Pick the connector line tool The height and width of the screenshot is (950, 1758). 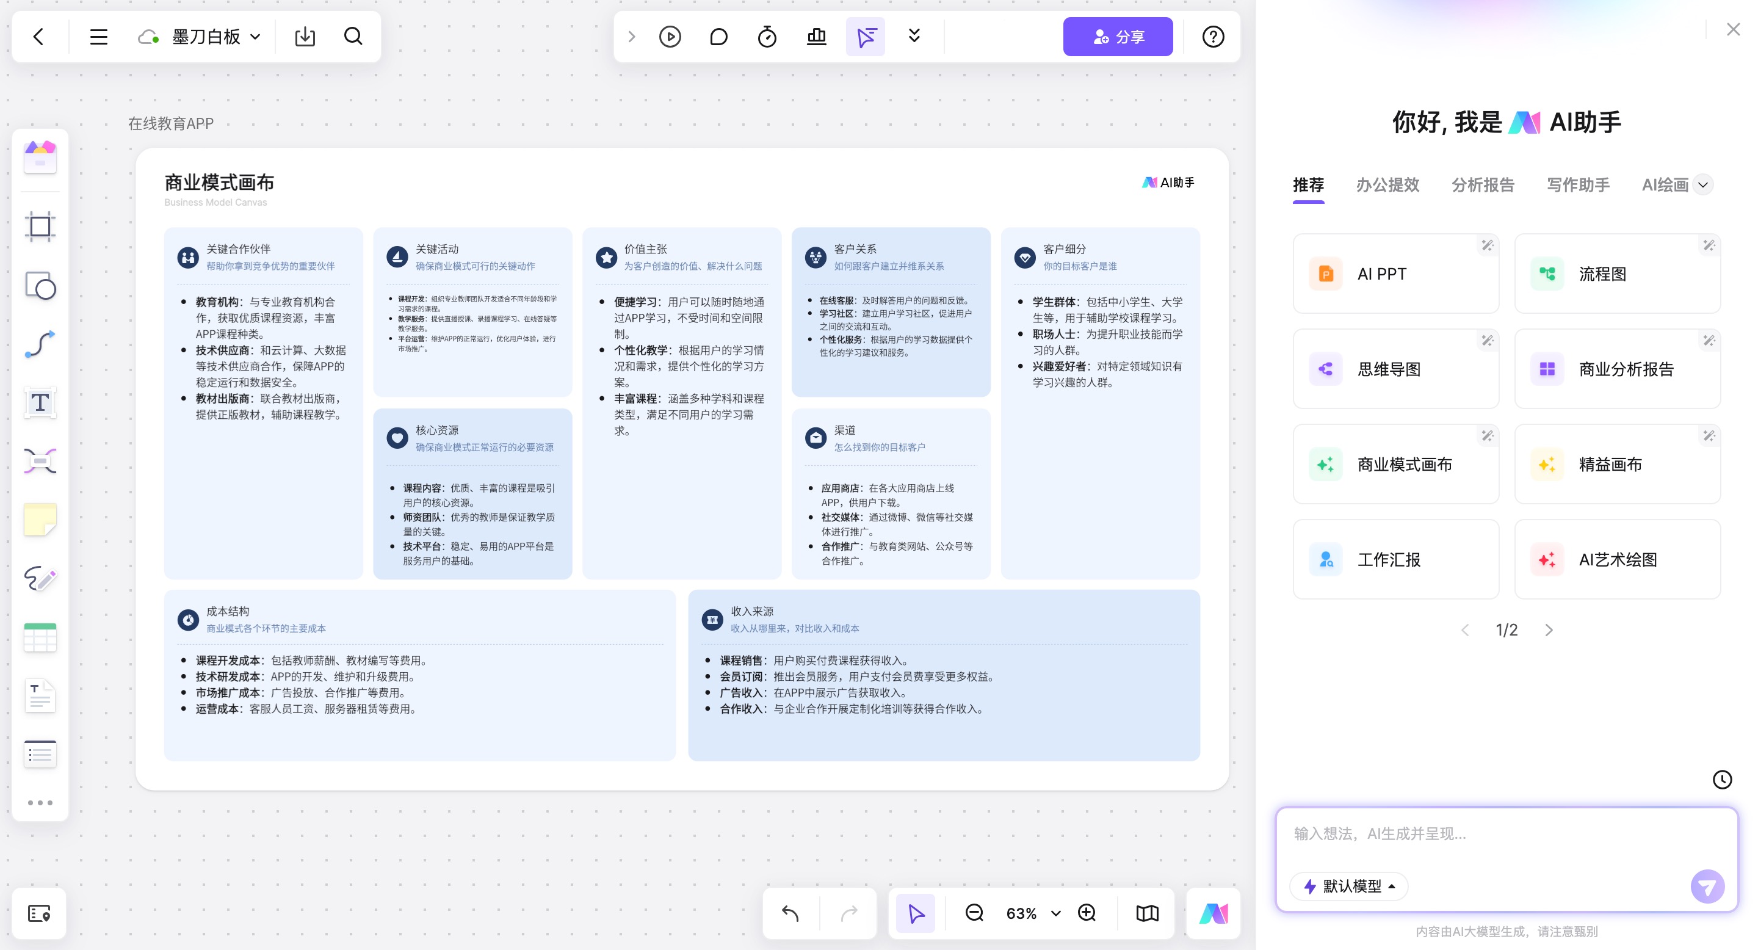(40, 344)
